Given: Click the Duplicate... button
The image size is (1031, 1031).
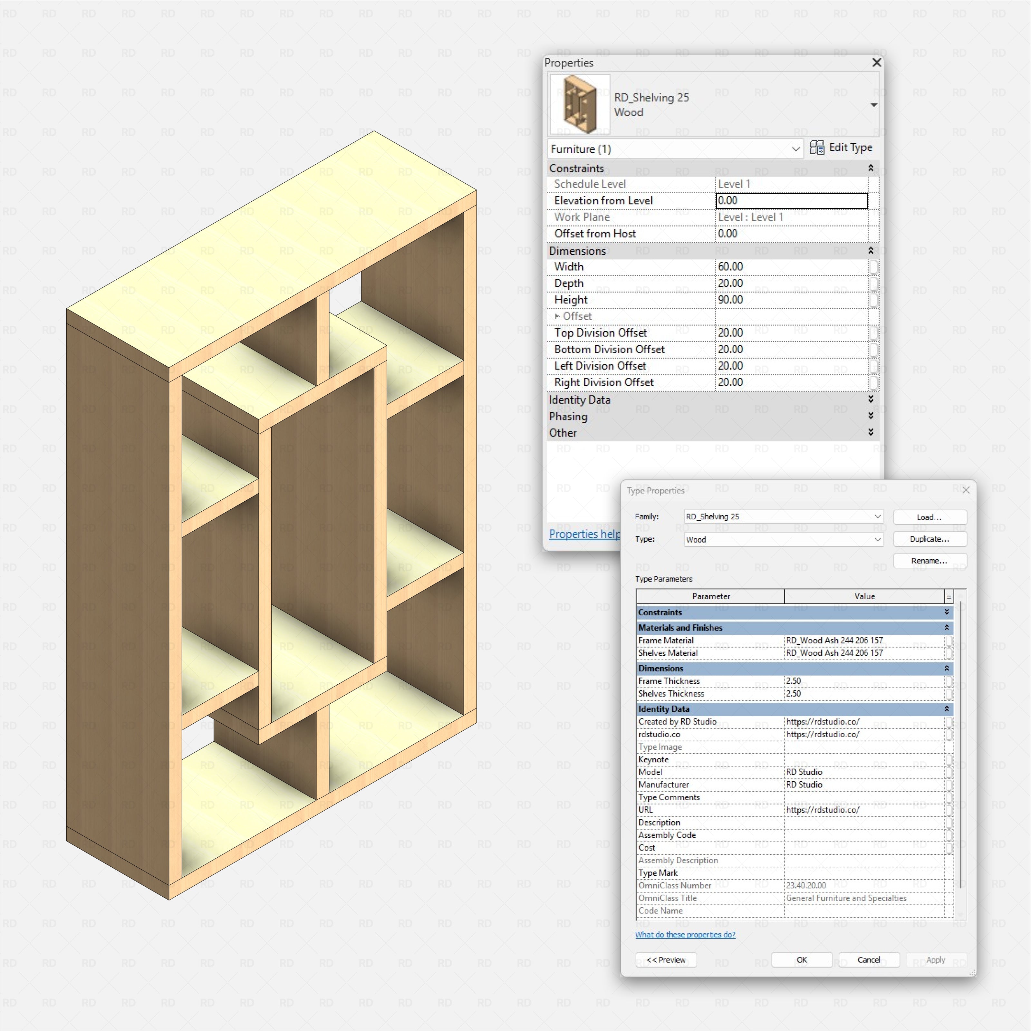Looking at the screenshot, I should 930,539.
